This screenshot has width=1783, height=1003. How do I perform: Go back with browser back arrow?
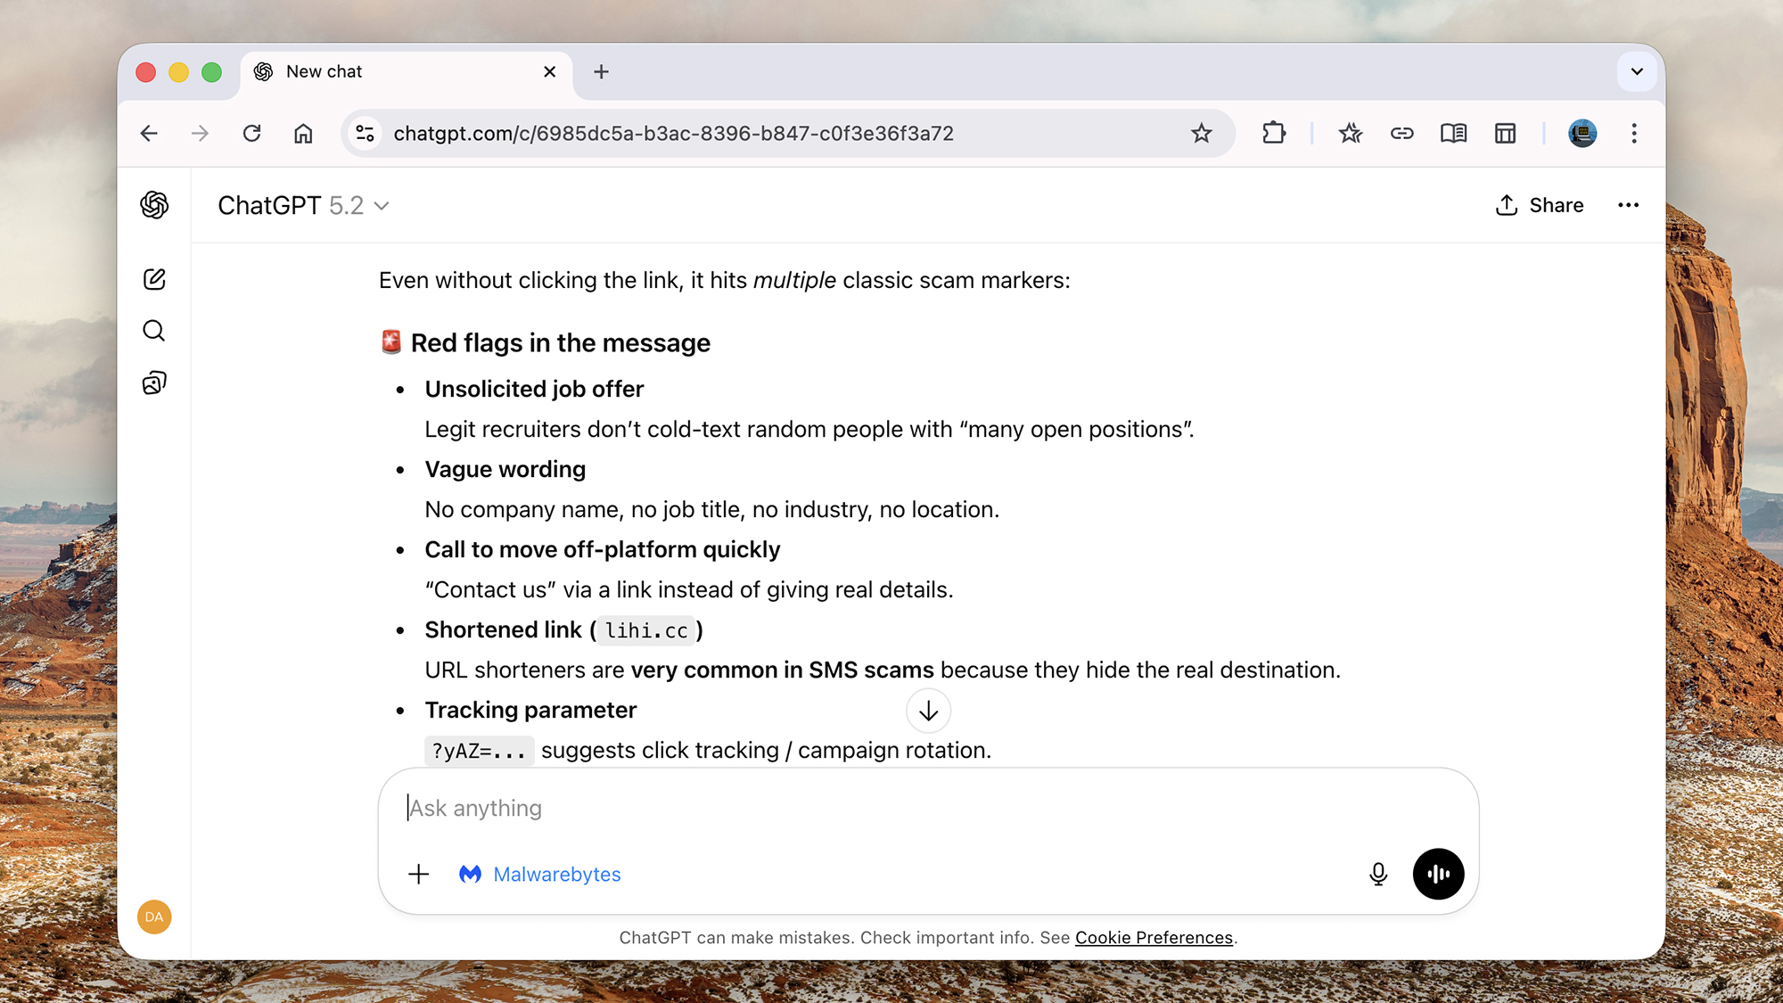[149, 133]
